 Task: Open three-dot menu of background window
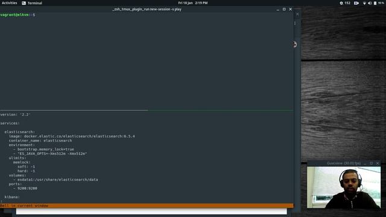295,23
